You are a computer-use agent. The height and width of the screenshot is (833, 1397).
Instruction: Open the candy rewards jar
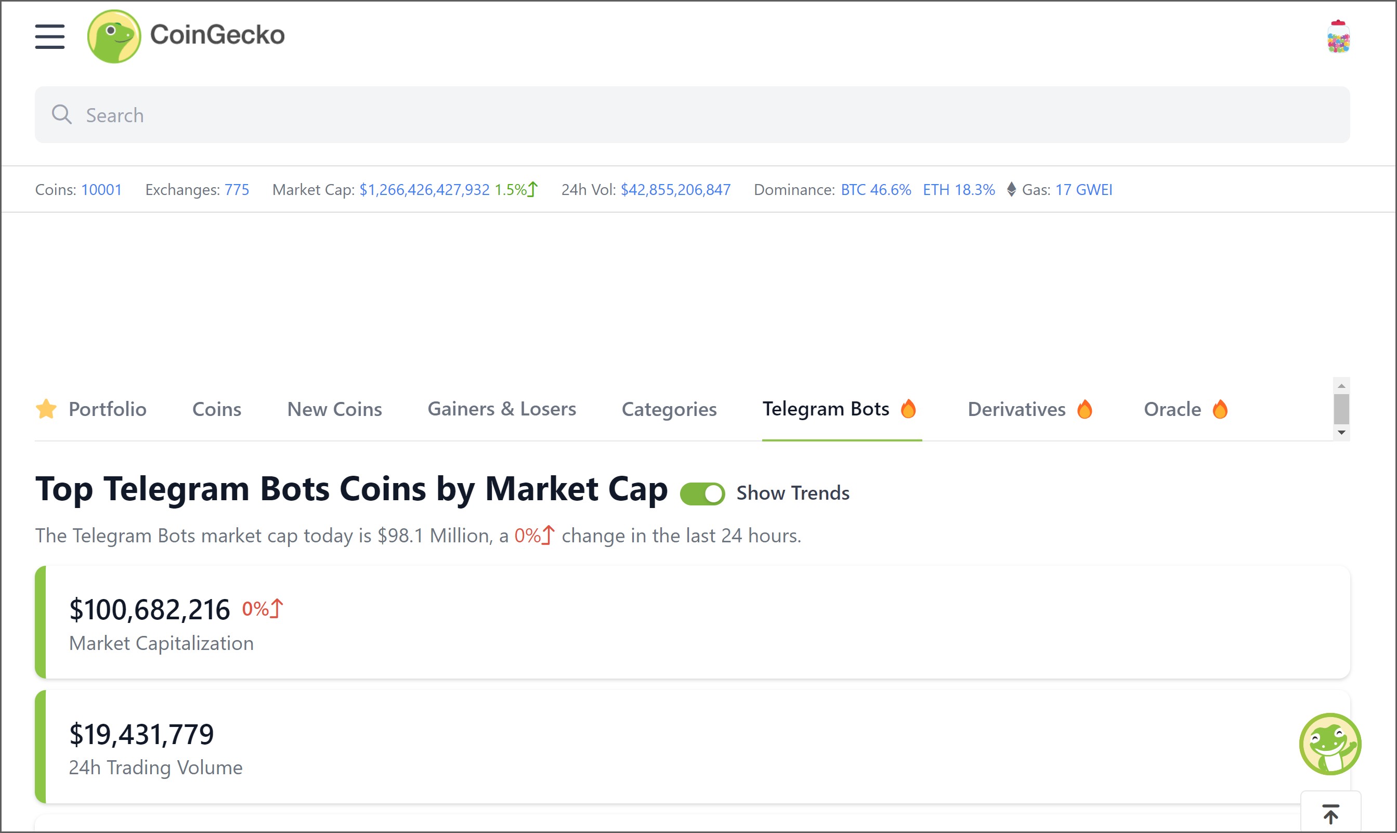[x=1338, y=36]
